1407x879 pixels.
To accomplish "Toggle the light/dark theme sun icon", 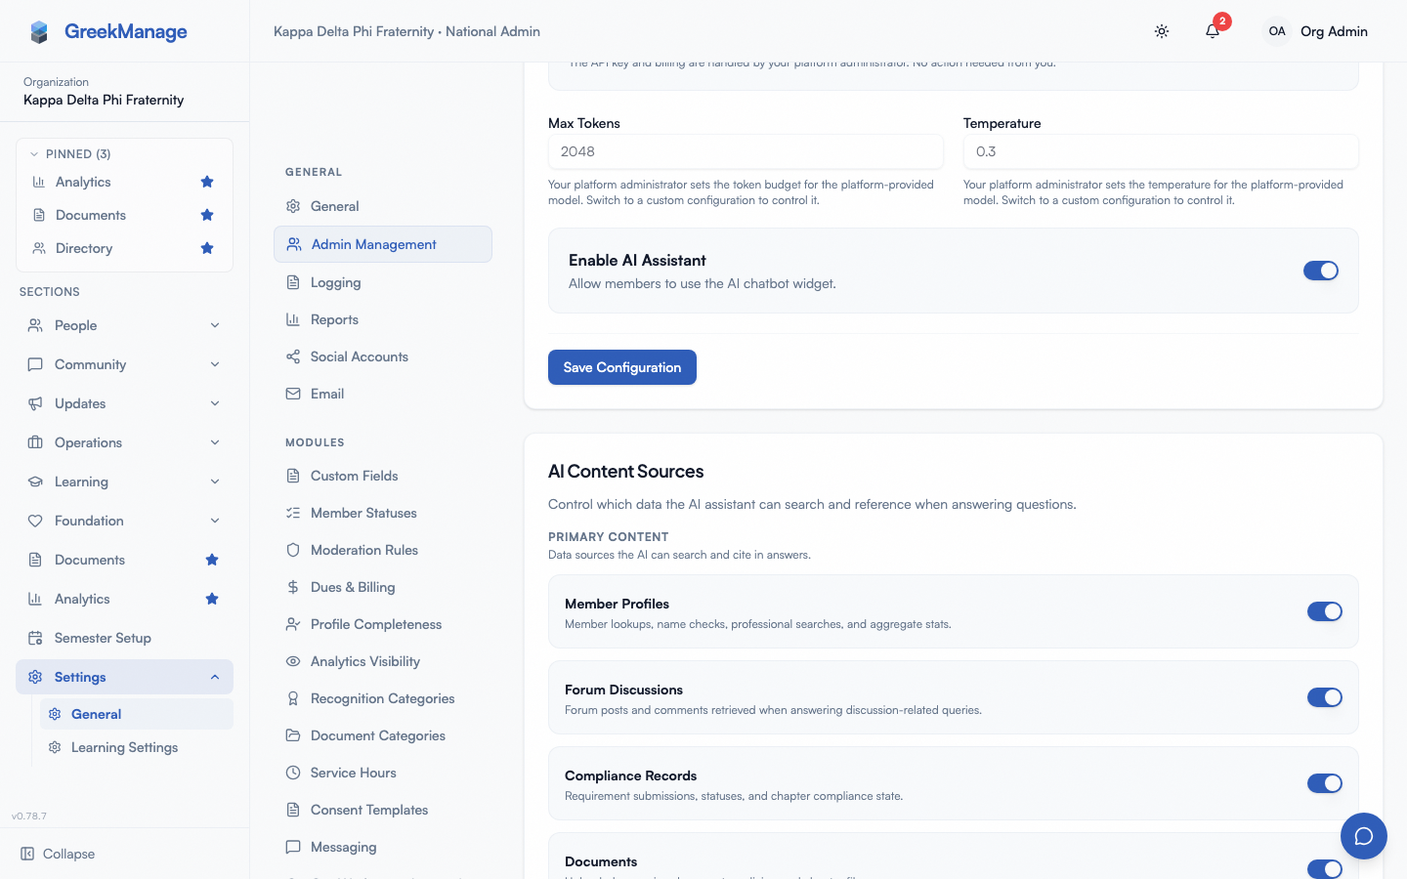I will coord(1162,31).
